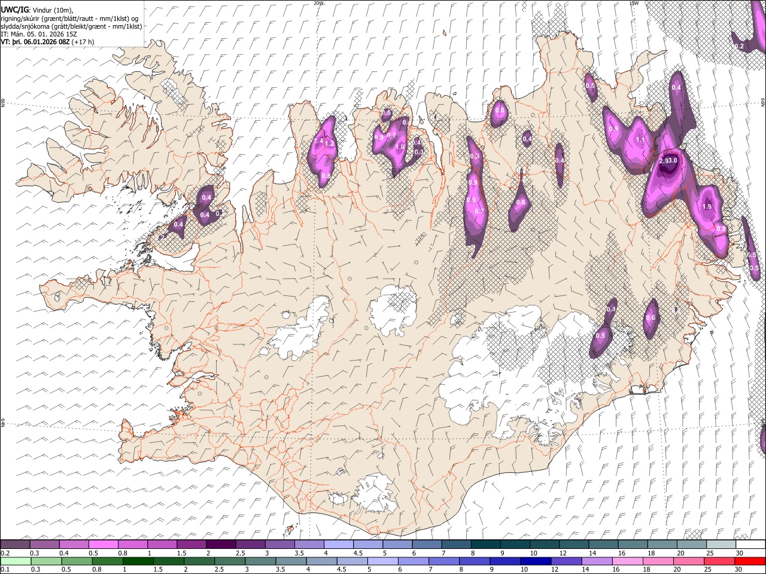Click the pale mint 0.1 rain legend swatch
This screenshot has height=574, width=766.
pyautogui.click(x=15, y=561)
